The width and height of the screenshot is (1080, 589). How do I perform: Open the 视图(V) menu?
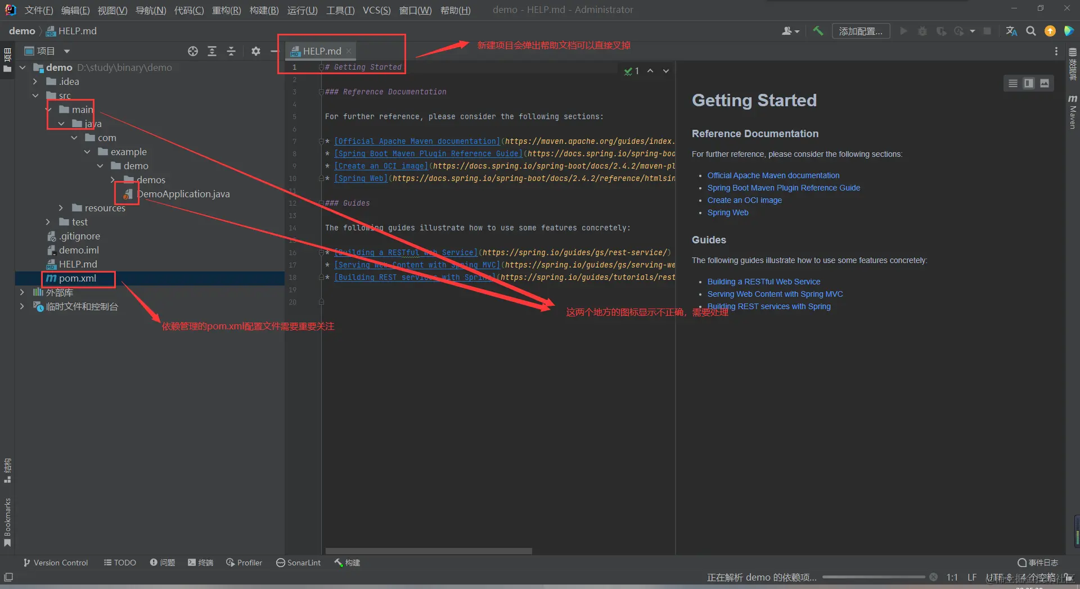(112, 10)
